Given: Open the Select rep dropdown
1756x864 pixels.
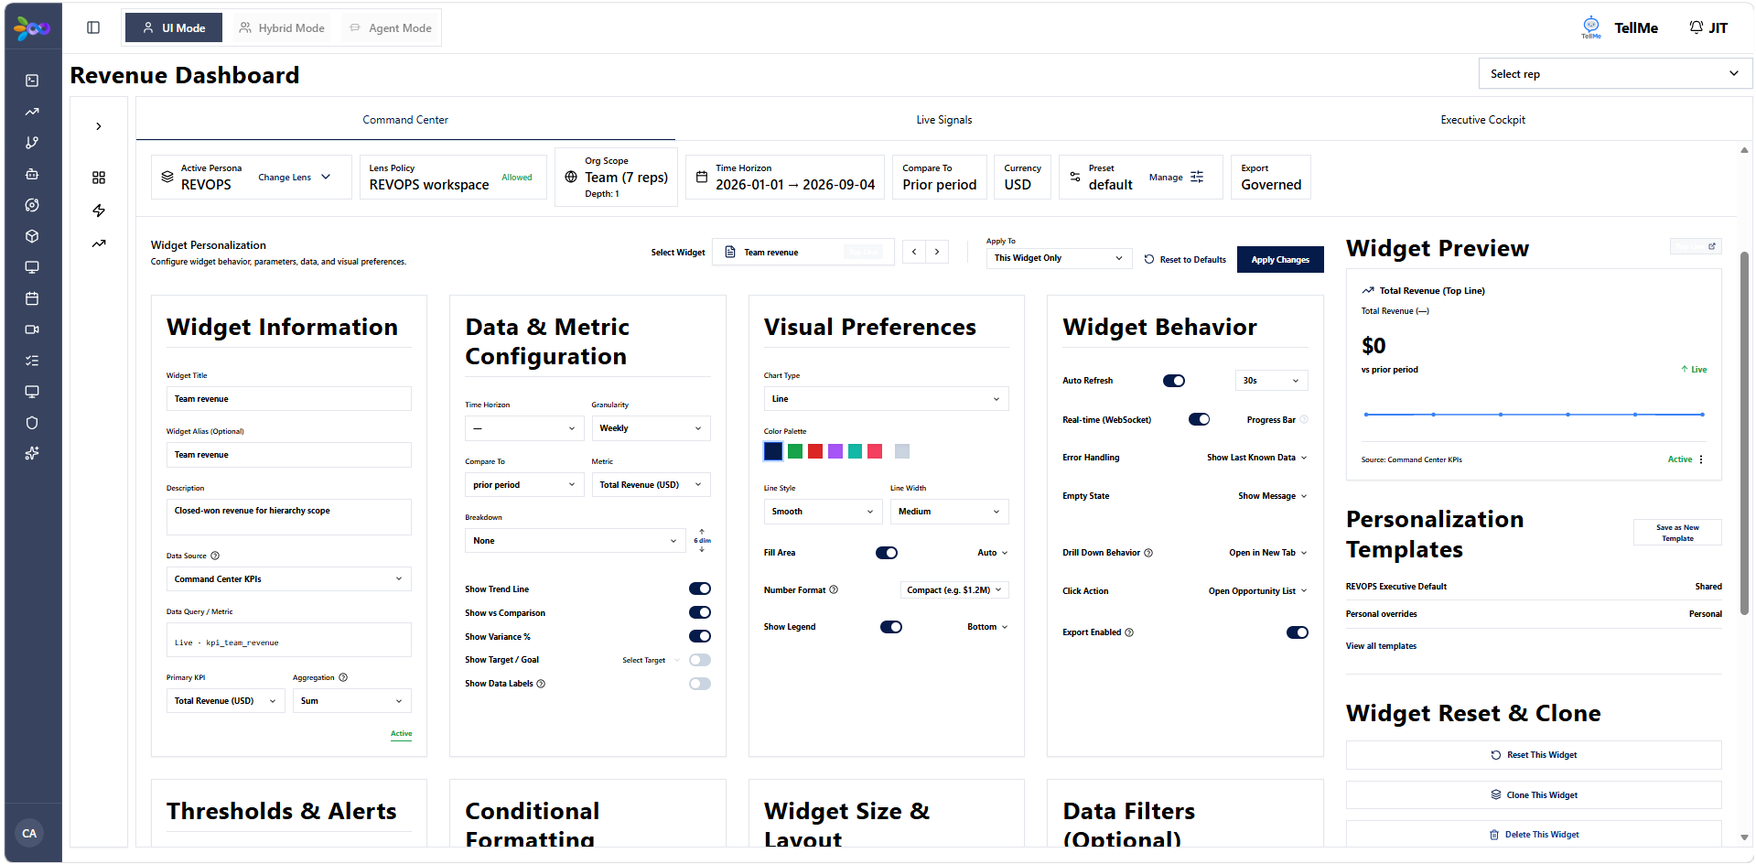Looking at the screenshot, I should [1615, 74].
